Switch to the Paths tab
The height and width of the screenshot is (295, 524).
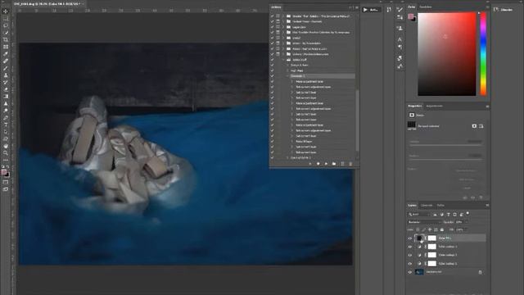[440, 206]
